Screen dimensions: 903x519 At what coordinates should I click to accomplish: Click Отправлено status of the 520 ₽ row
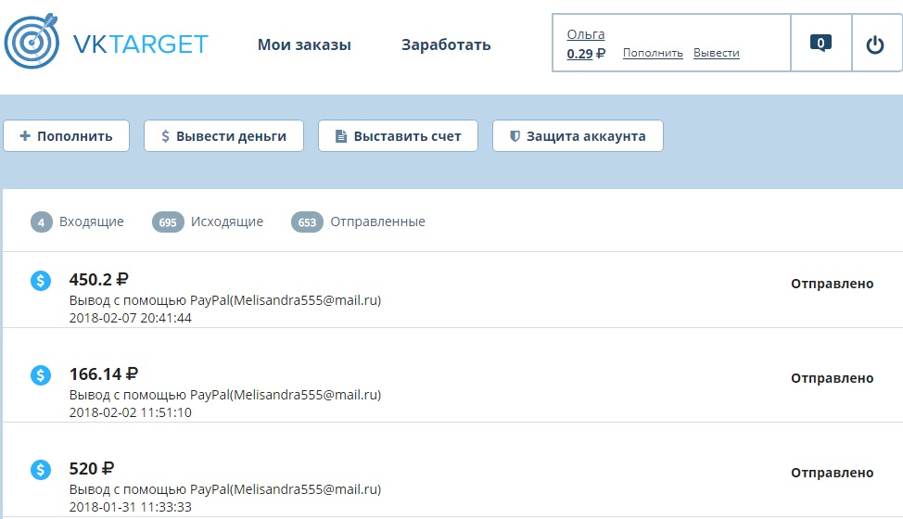click(x=833, y=473)
